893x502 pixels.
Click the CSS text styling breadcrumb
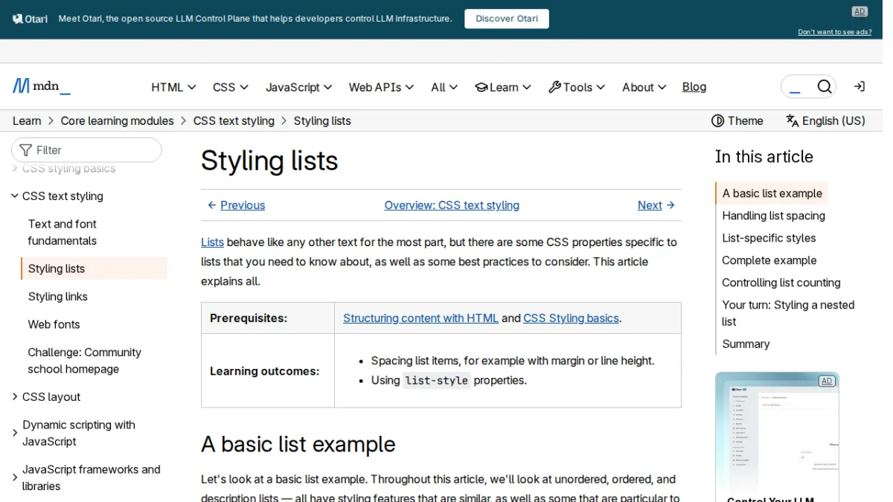pyautogui.click(x=234, y=120)
